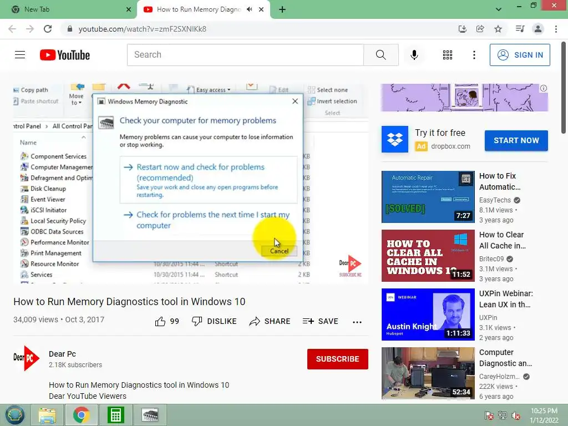Click the SHARE button

pos(270,321)
